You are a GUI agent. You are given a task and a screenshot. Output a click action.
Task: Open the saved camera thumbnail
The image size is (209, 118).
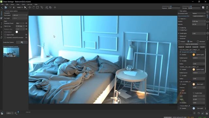pyautogui.click(x=11, y=52)
